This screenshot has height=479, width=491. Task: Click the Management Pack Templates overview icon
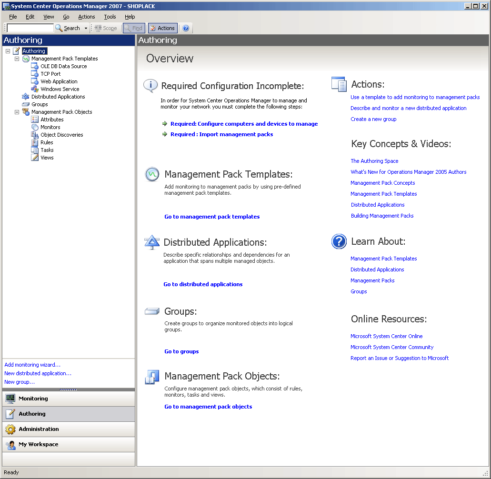(x=152, y=174)
